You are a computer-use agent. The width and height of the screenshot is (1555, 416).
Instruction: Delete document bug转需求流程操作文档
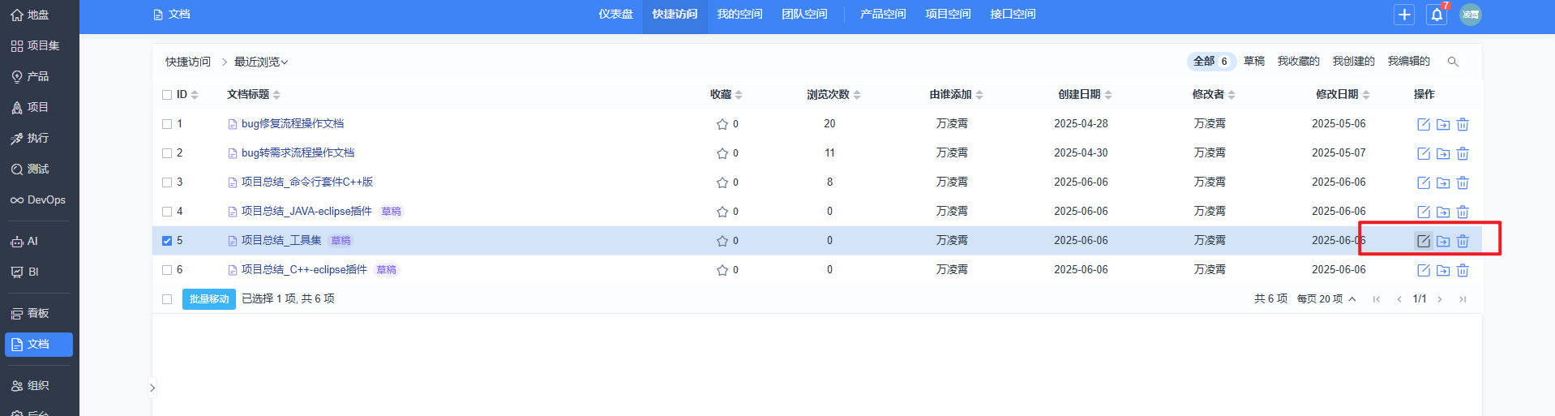pyautogui.click(x=1463, y=153)
